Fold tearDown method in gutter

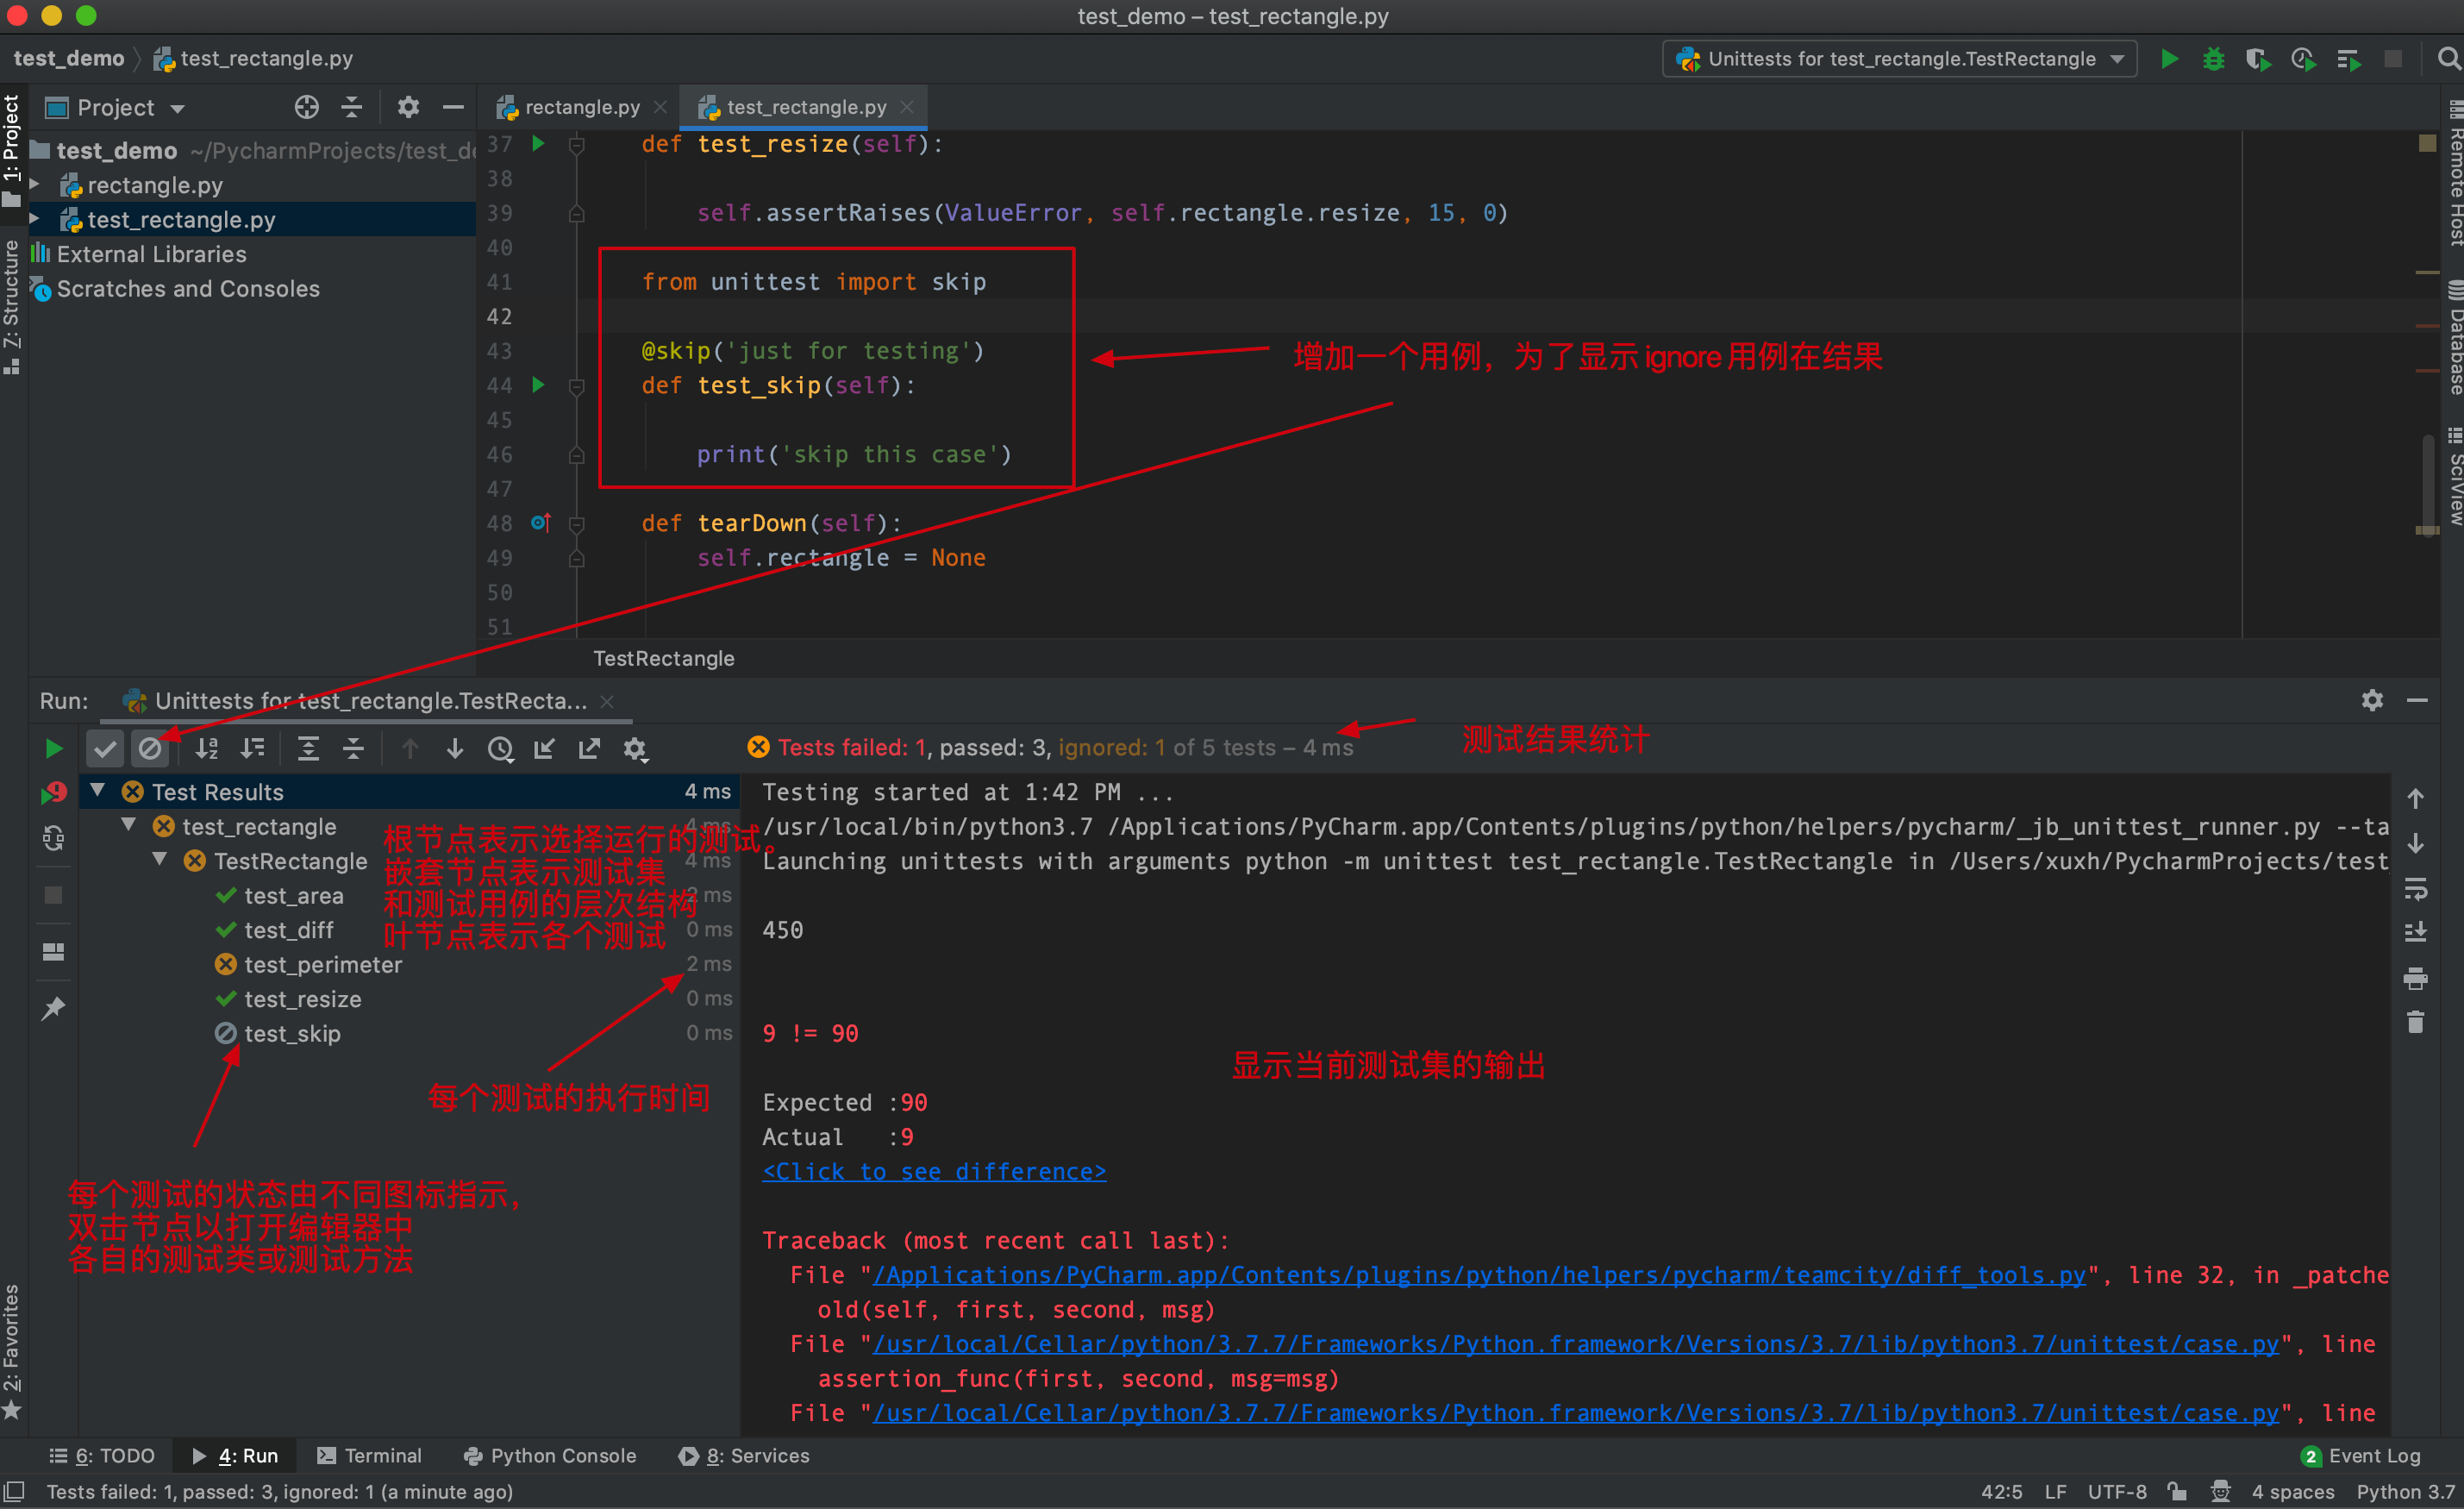pyautogui.click(x=577, y=523)
